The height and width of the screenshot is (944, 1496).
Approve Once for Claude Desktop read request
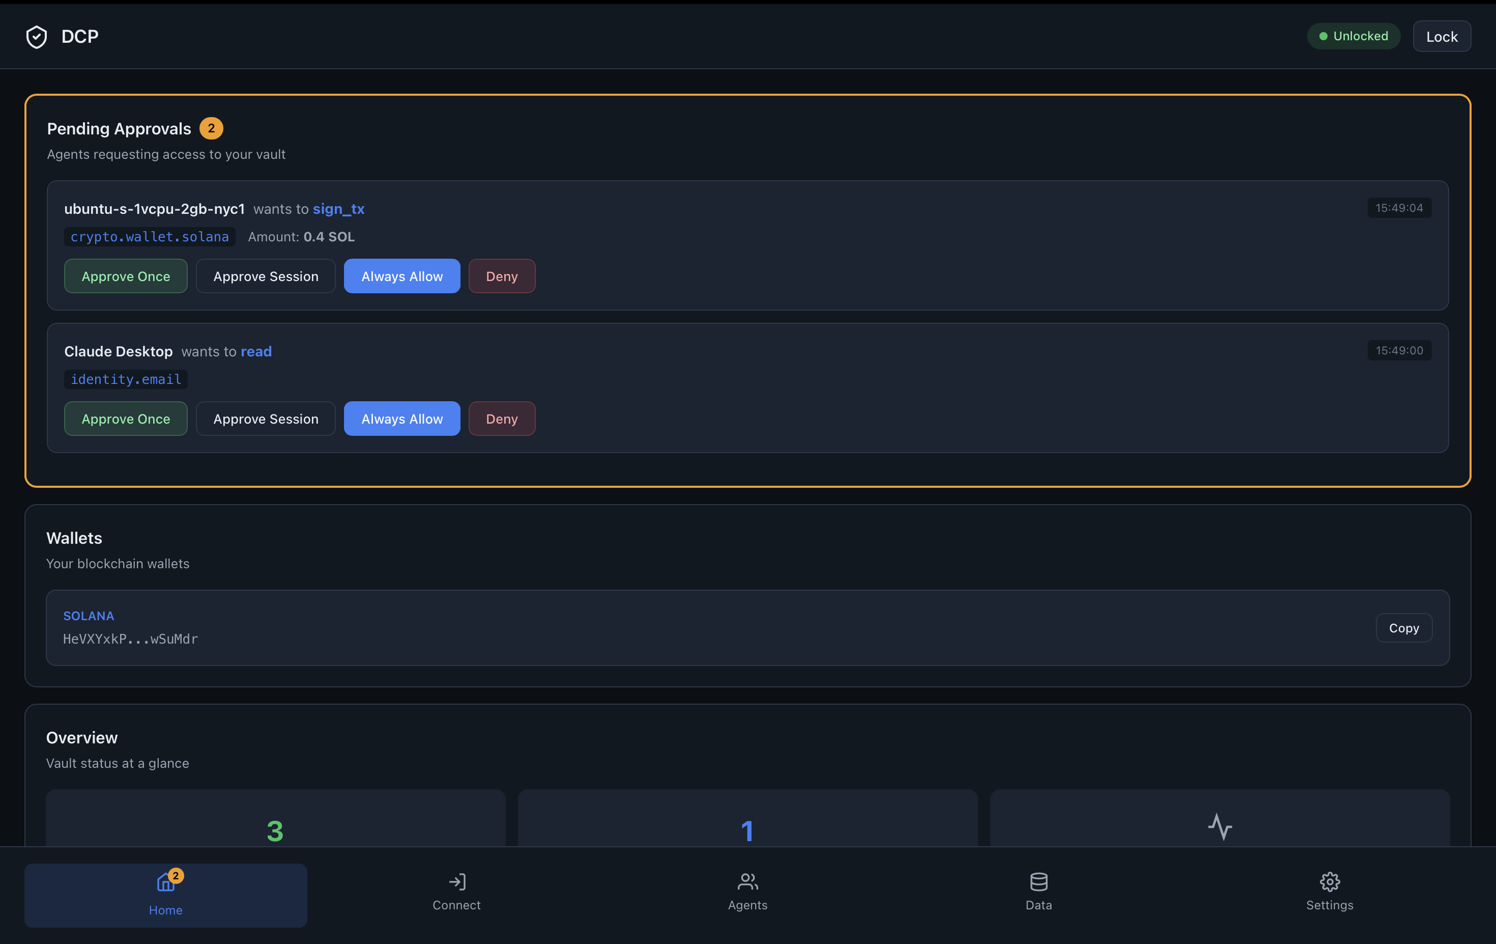click(126, 418)
